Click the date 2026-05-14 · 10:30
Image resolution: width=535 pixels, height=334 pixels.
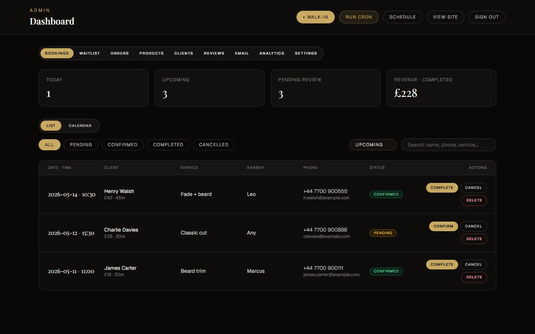(72, 194)
